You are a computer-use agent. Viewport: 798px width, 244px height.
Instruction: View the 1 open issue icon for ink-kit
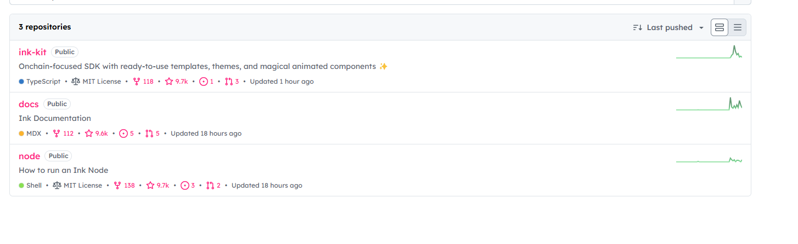click(204, 82)
